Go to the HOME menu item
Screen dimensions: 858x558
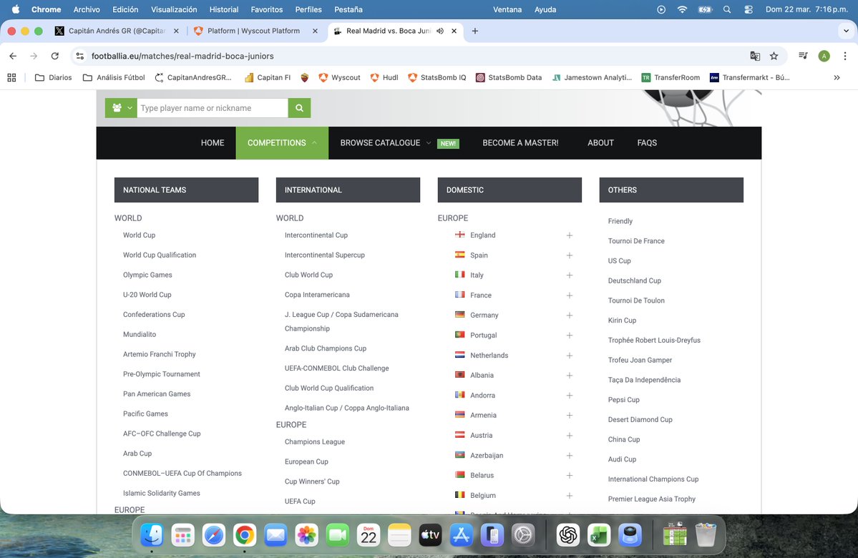point(213,143)
